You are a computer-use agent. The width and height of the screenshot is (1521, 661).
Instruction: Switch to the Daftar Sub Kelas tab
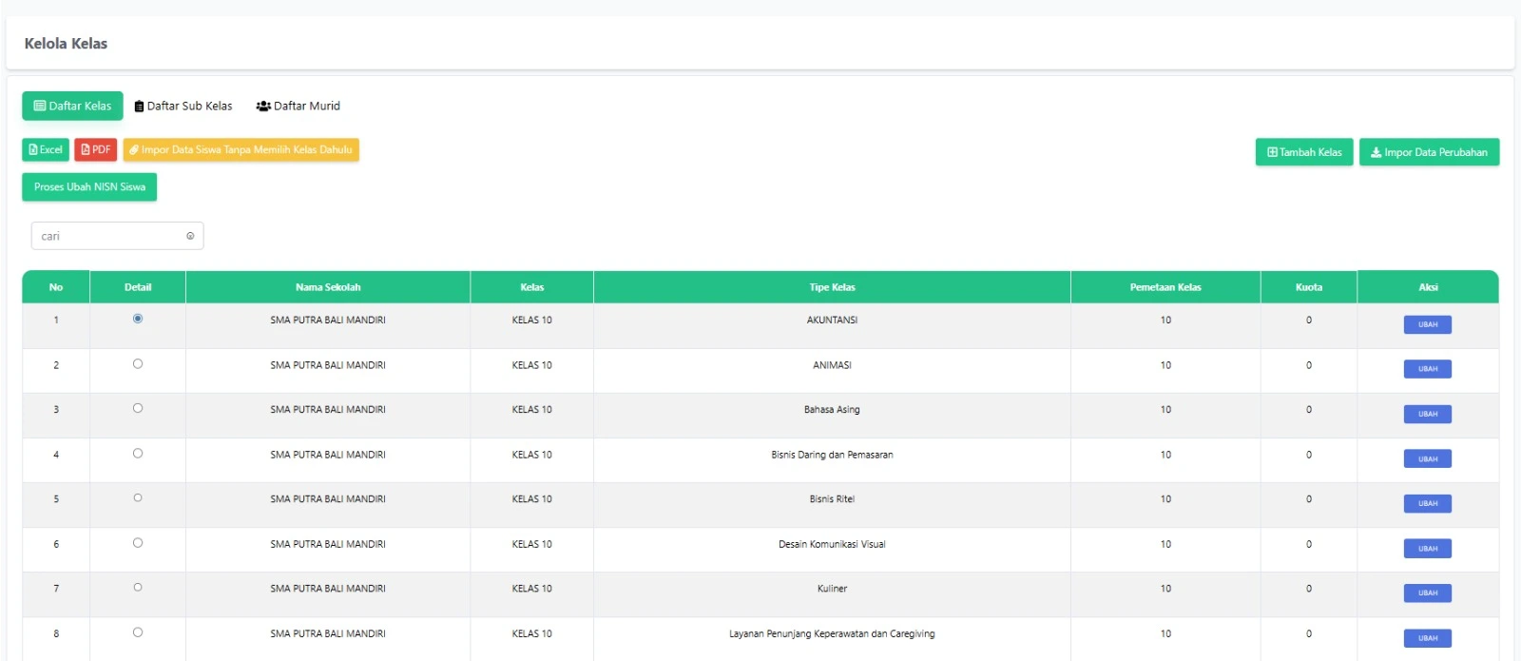(x=183, y=107)
